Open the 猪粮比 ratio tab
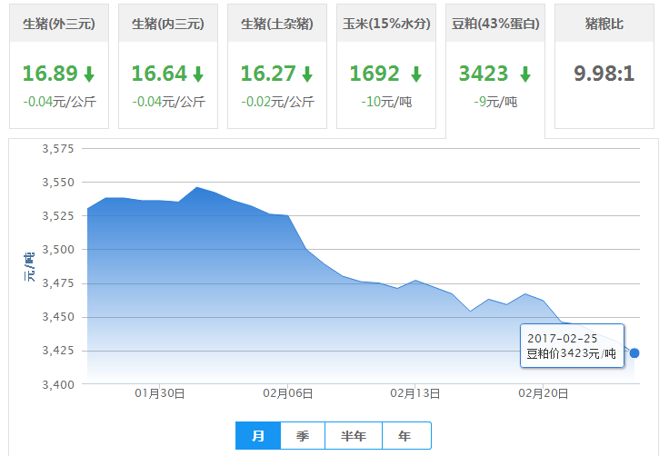 pos(604,66)
